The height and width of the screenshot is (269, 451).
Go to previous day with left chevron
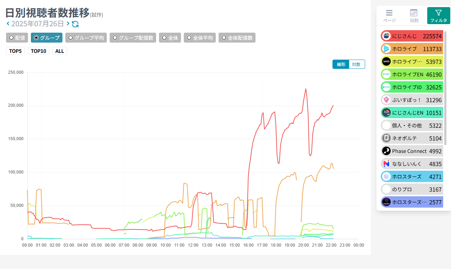click(8, 24)
